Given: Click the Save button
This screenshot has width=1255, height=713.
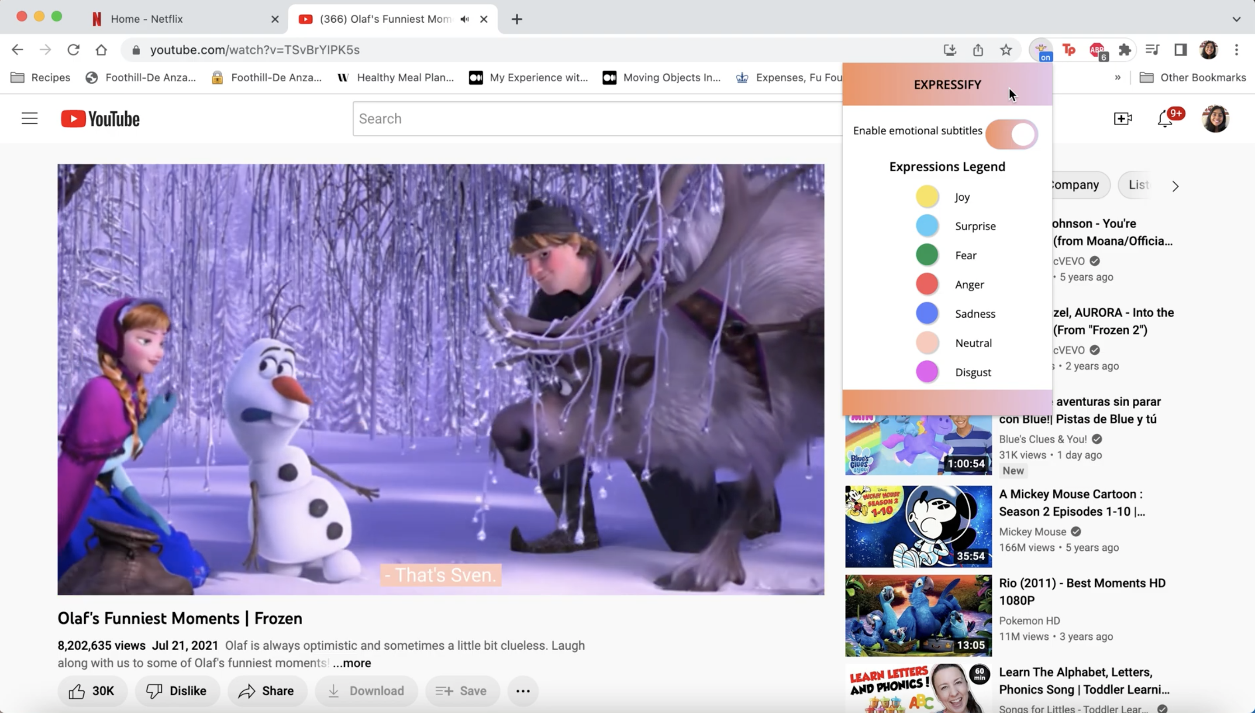Looking at the screenshot, I should pos(462,690).
